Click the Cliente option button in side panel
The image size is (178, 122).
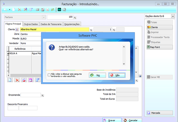(x=160, y=27)
